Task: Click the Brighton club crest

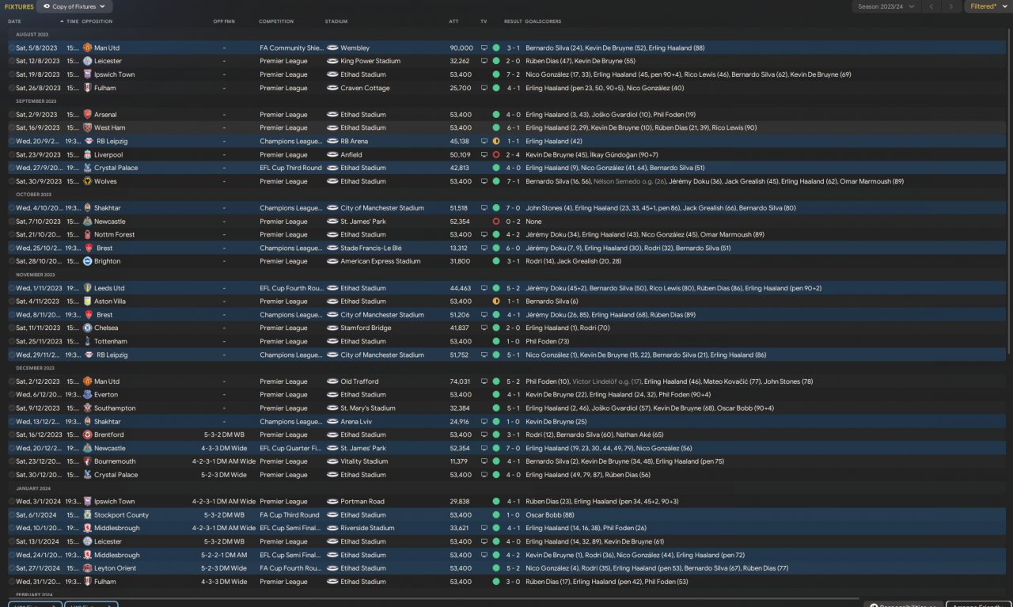Action: pos(87,261)
